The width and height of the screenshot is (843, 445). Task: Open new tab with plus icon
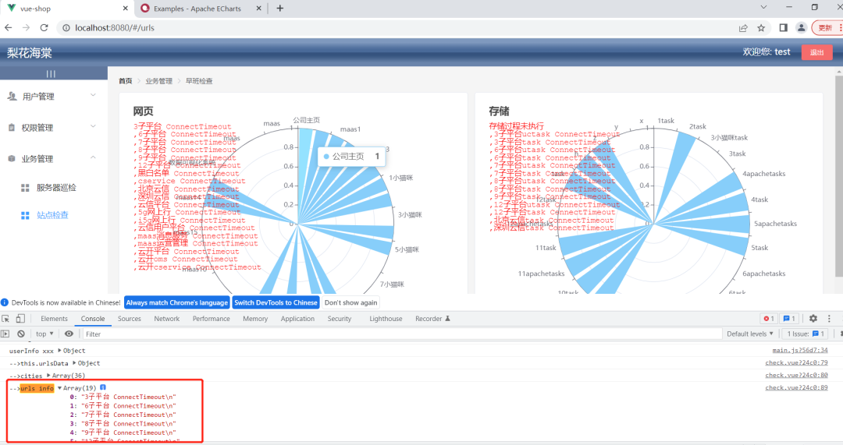click(x=279, y=8)
